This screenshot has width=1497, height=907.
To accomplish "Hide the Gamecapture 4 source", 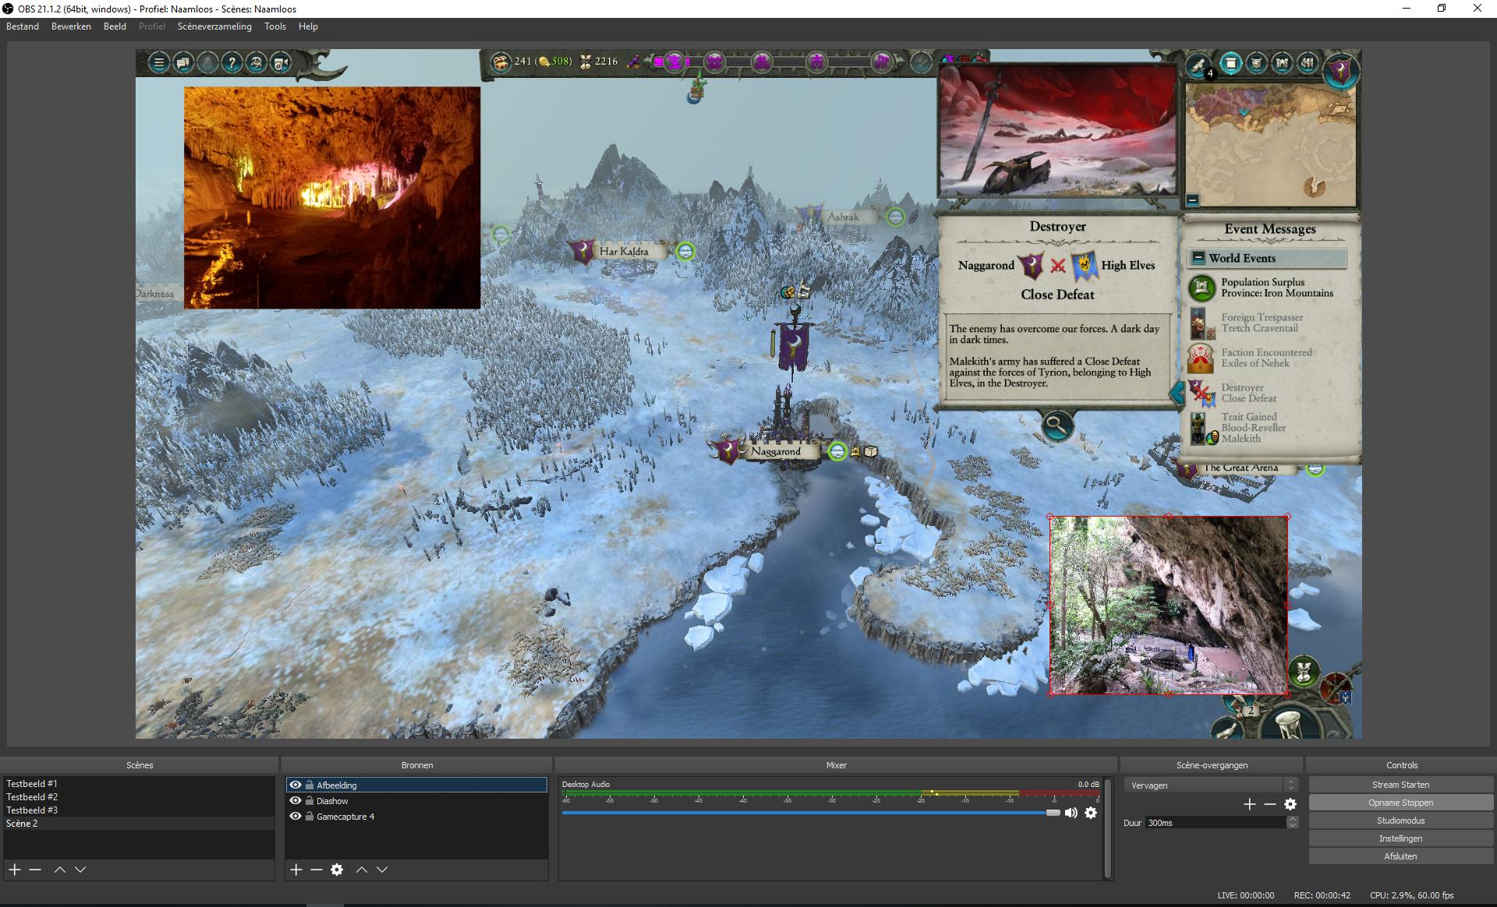I will (296, 816).
